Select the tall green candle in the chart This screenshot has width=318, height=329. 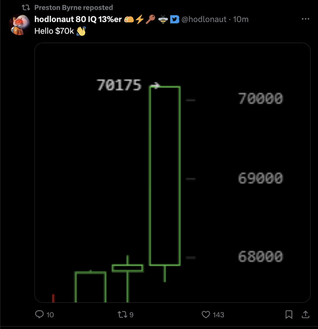165,176
